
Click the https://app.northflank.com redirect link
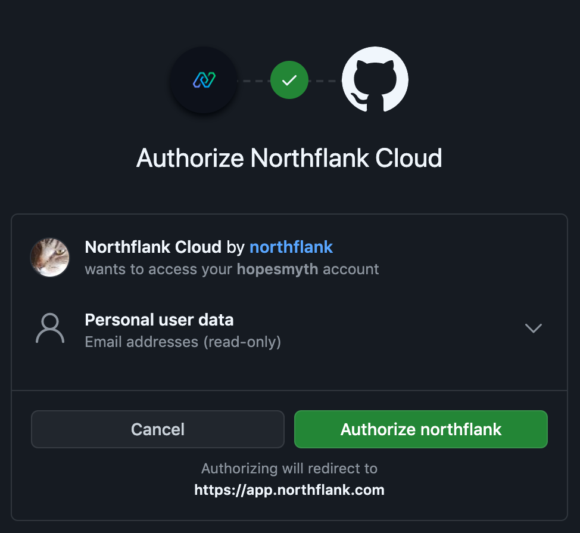289,489
